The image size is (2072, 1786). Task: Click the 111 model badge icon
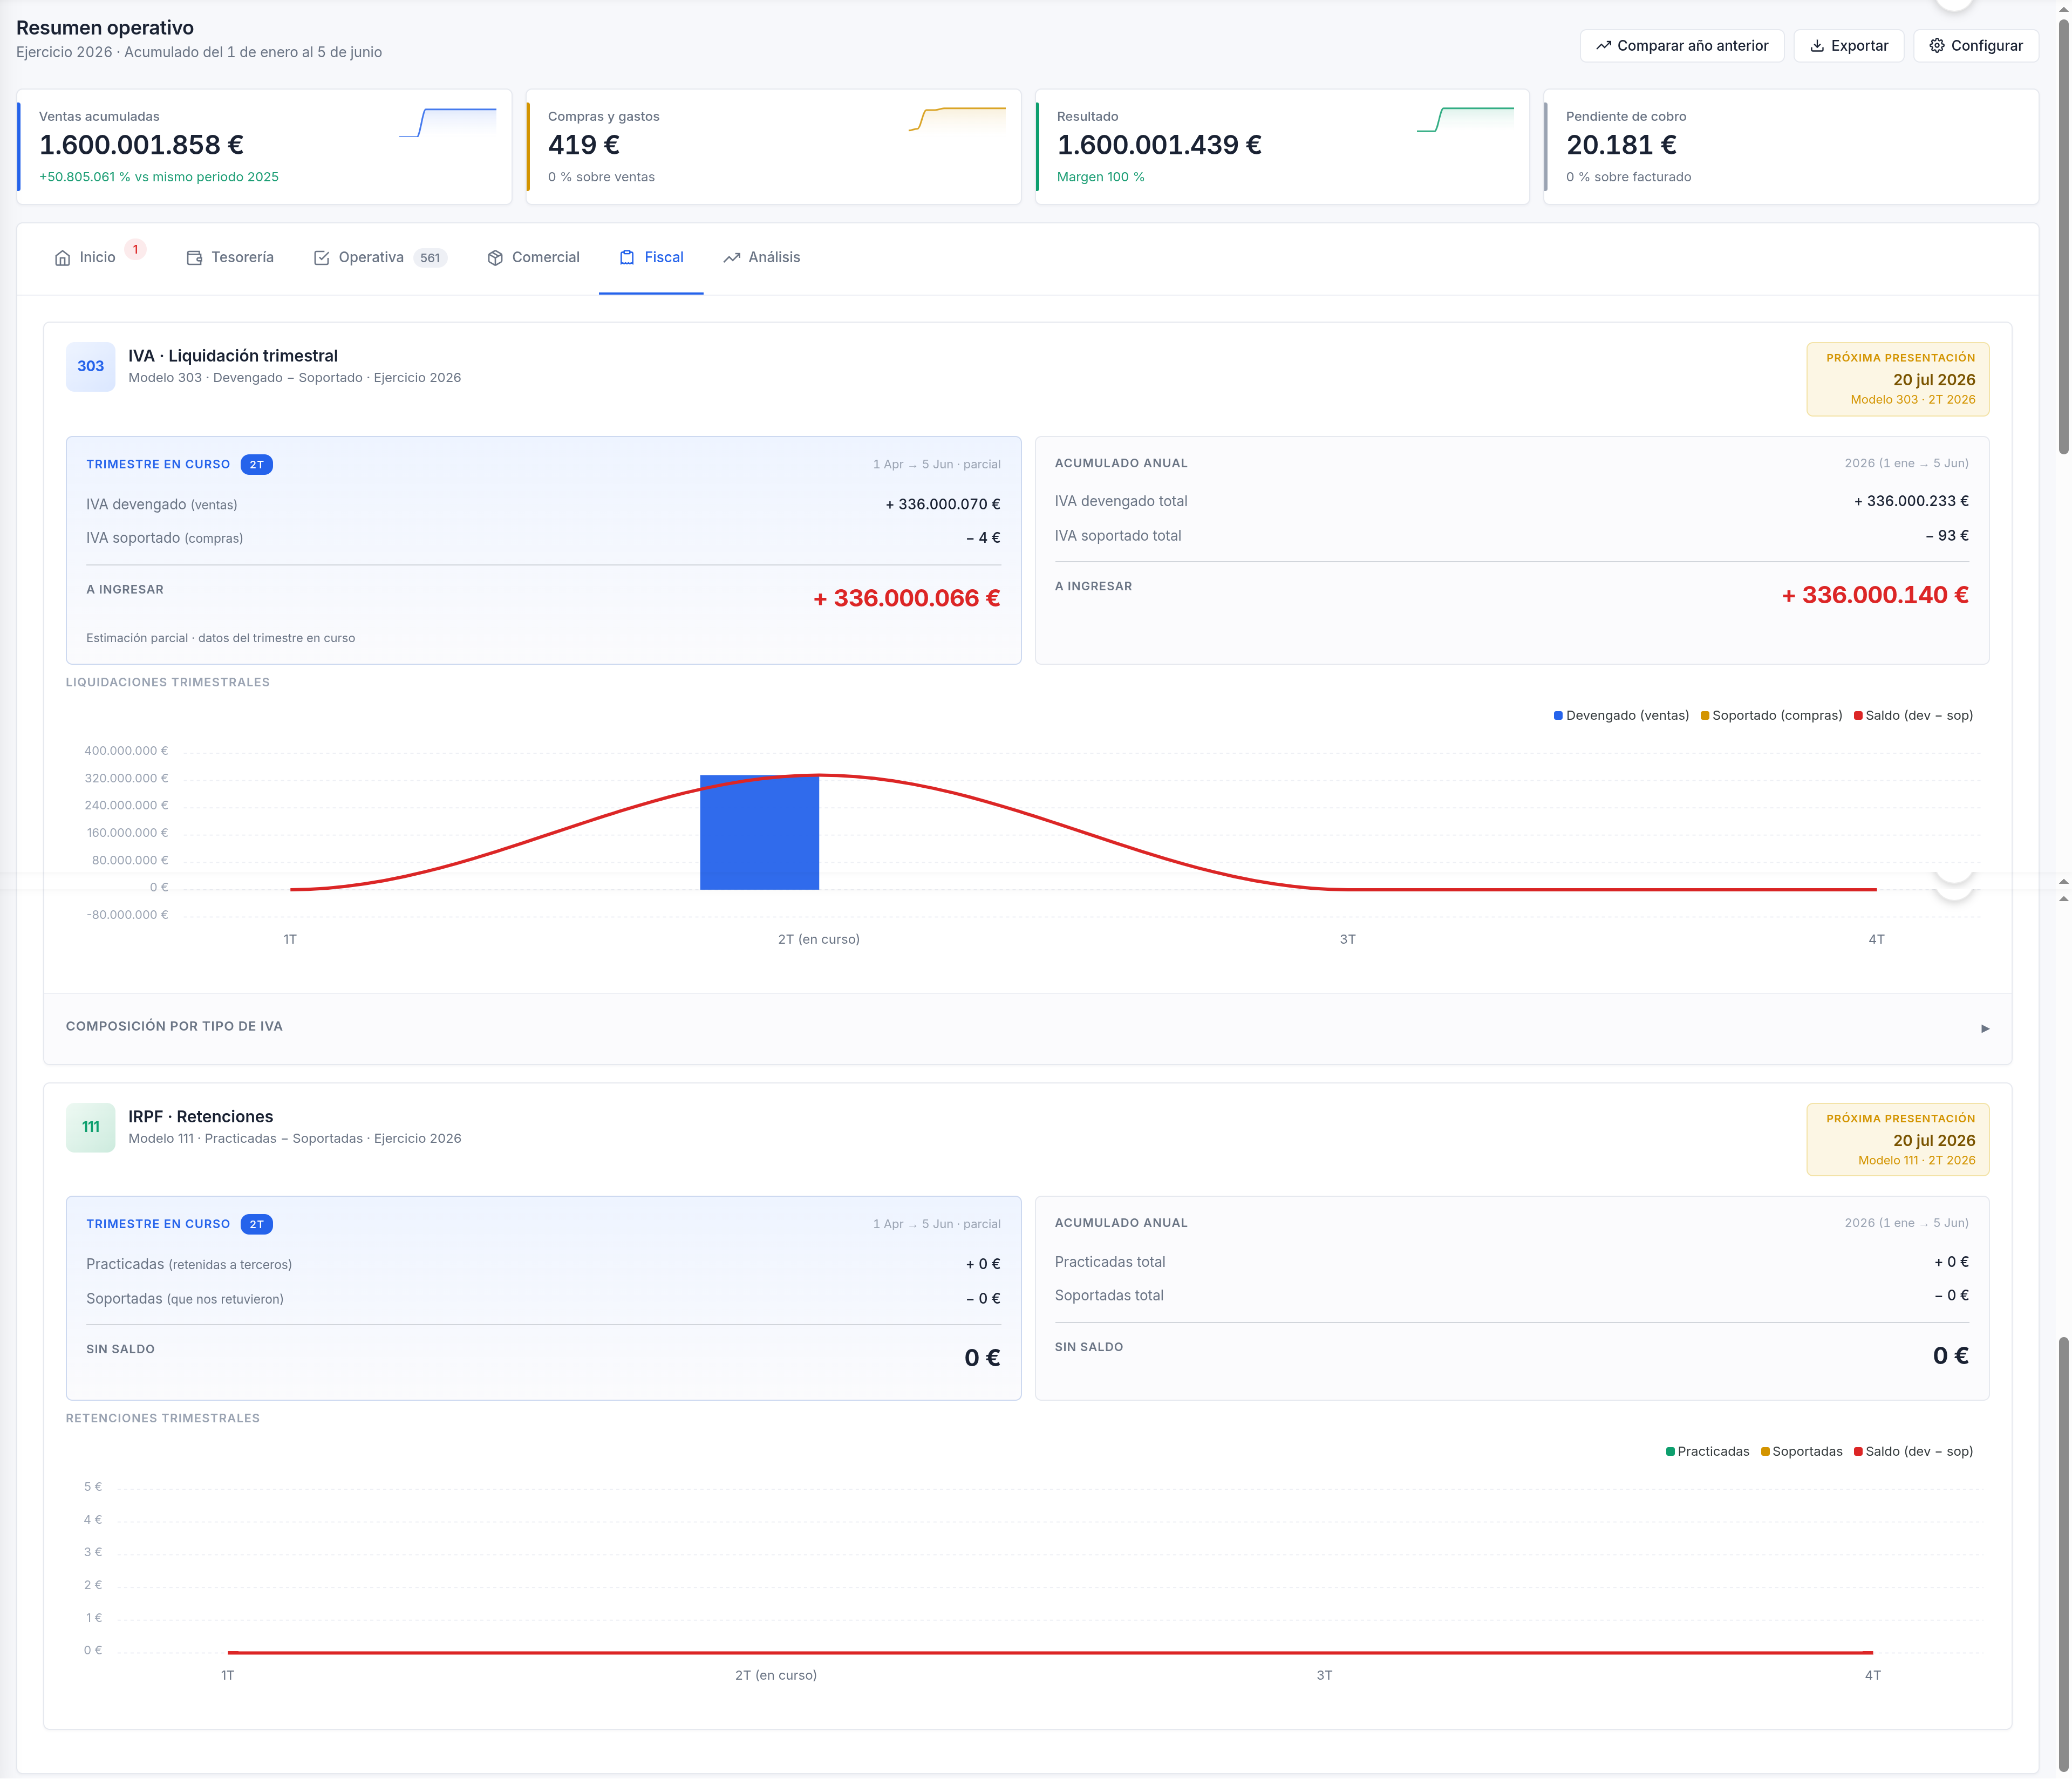point(91,1128)
